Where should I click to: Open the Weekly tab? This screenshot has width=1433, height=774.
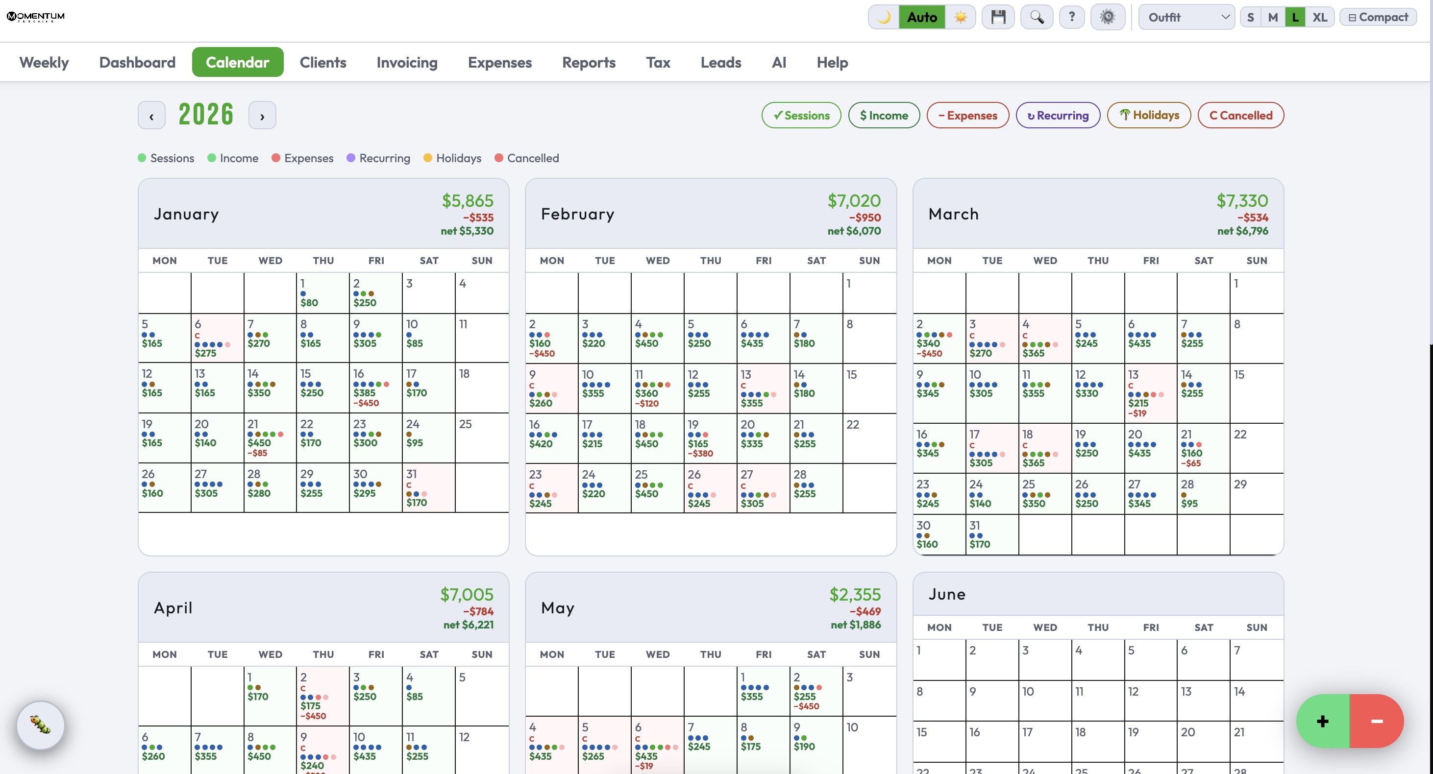coord(44,62)
